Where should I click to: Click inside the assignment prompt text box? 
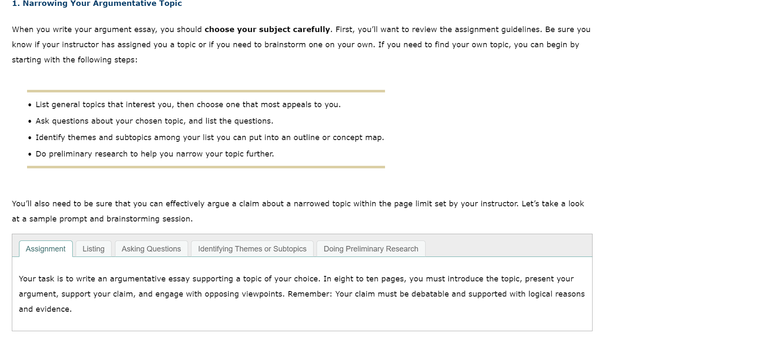(x=296, y=294)
